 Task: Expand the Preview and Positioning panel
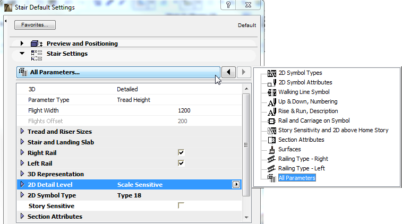pos(22,44)
